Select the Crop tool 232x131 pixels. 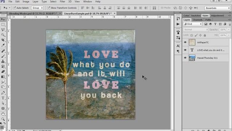click(3, 40)
